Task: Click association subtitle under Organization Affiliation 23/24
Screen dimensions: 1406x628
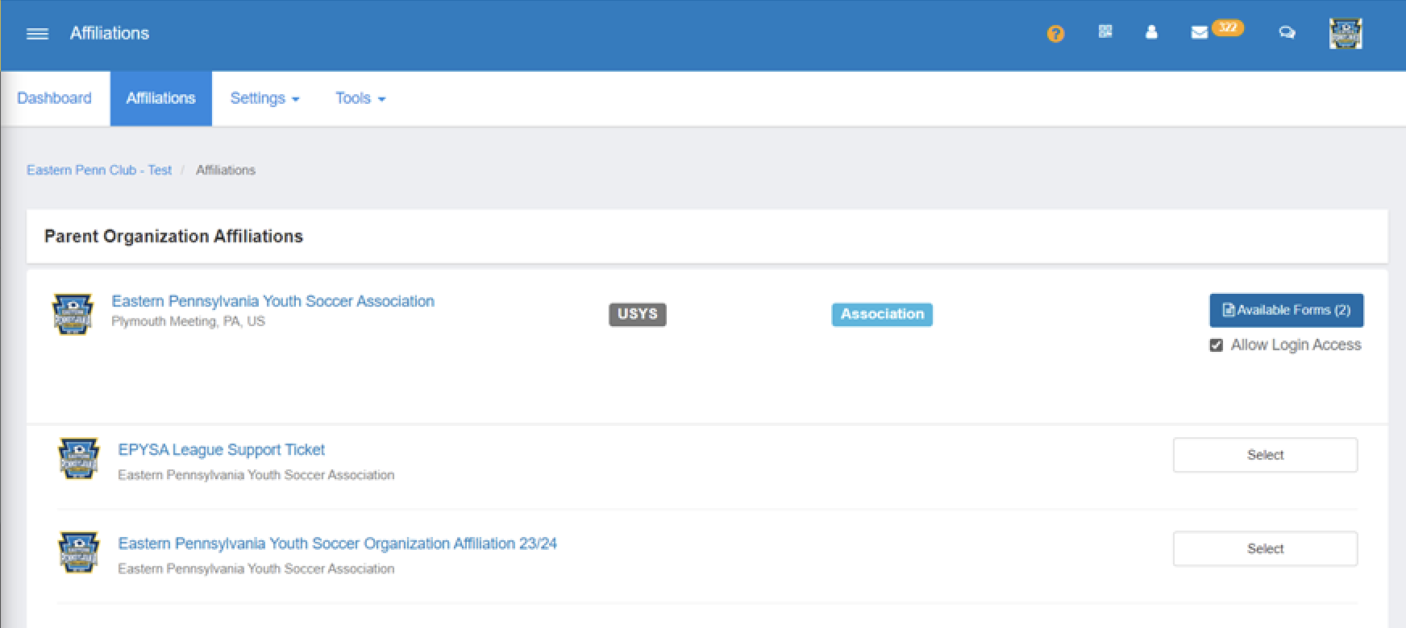Action: click(x=256, y=568)
